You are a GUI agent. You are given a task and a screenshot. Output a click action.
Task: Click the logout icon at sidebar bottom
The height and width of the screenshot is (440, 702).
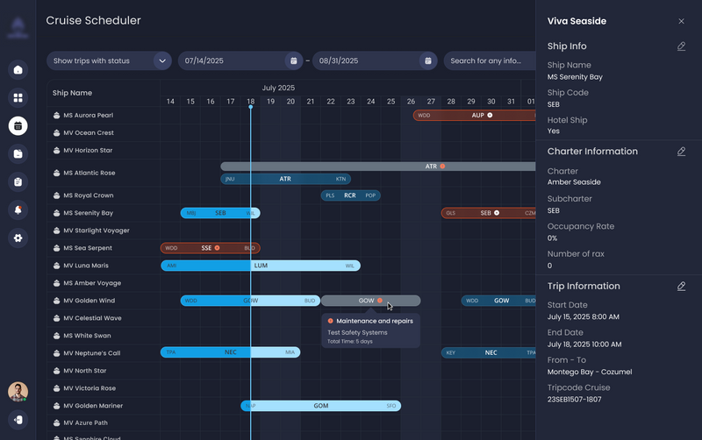pos(18,420)
